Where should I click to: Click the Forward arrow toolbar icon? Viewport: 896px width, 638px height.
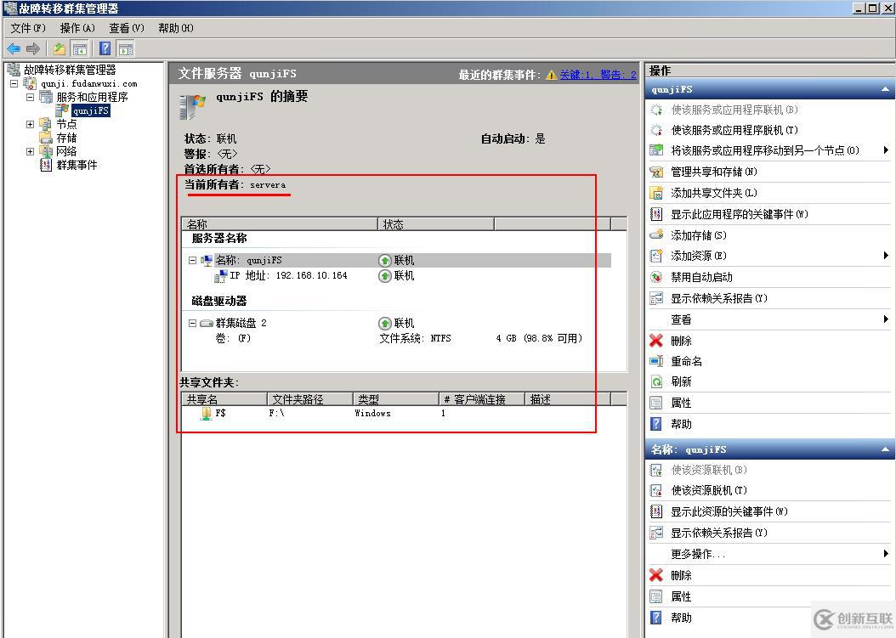(x=33, y=49)
